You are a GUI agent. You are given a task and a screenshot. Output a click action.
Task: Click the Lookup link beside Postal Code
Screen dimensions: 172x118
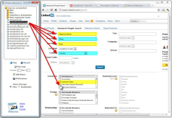[x=76, y=58]
